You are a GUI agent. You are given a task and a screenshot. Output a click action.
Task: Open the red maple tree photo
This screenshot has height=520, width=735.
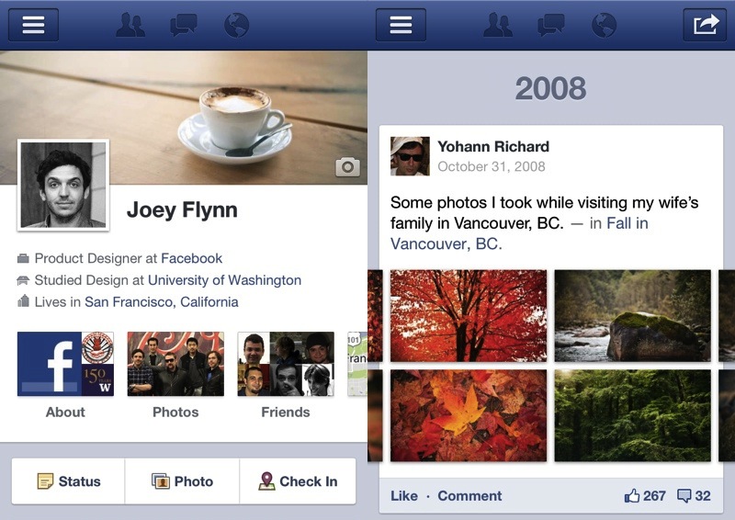pos(469,315)
